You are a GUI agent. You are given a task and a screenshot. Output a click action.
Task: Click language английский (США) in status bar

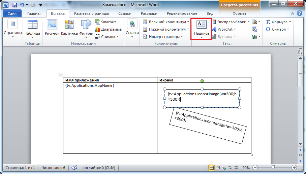pos(98,167)
